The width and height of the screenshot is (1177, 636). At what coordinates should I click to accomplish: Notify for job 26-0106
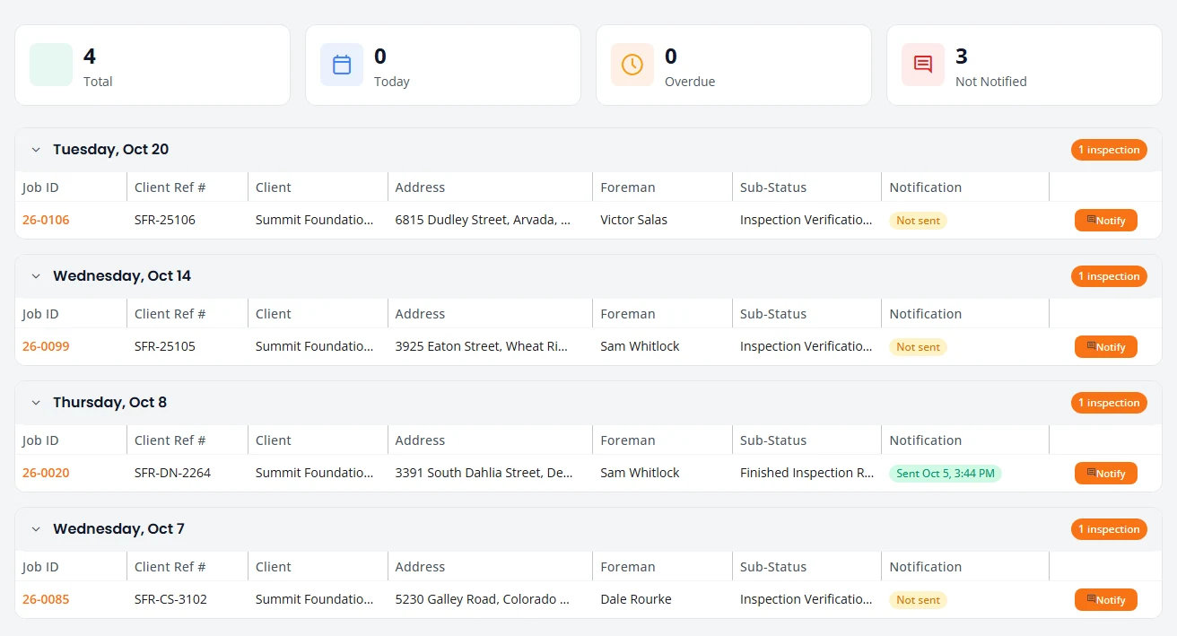tap(1106, 220)
